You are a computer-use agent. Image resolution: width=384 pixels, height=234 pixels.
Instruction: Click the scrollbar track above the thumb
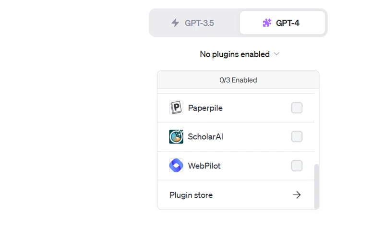click(x=317, y=127)
